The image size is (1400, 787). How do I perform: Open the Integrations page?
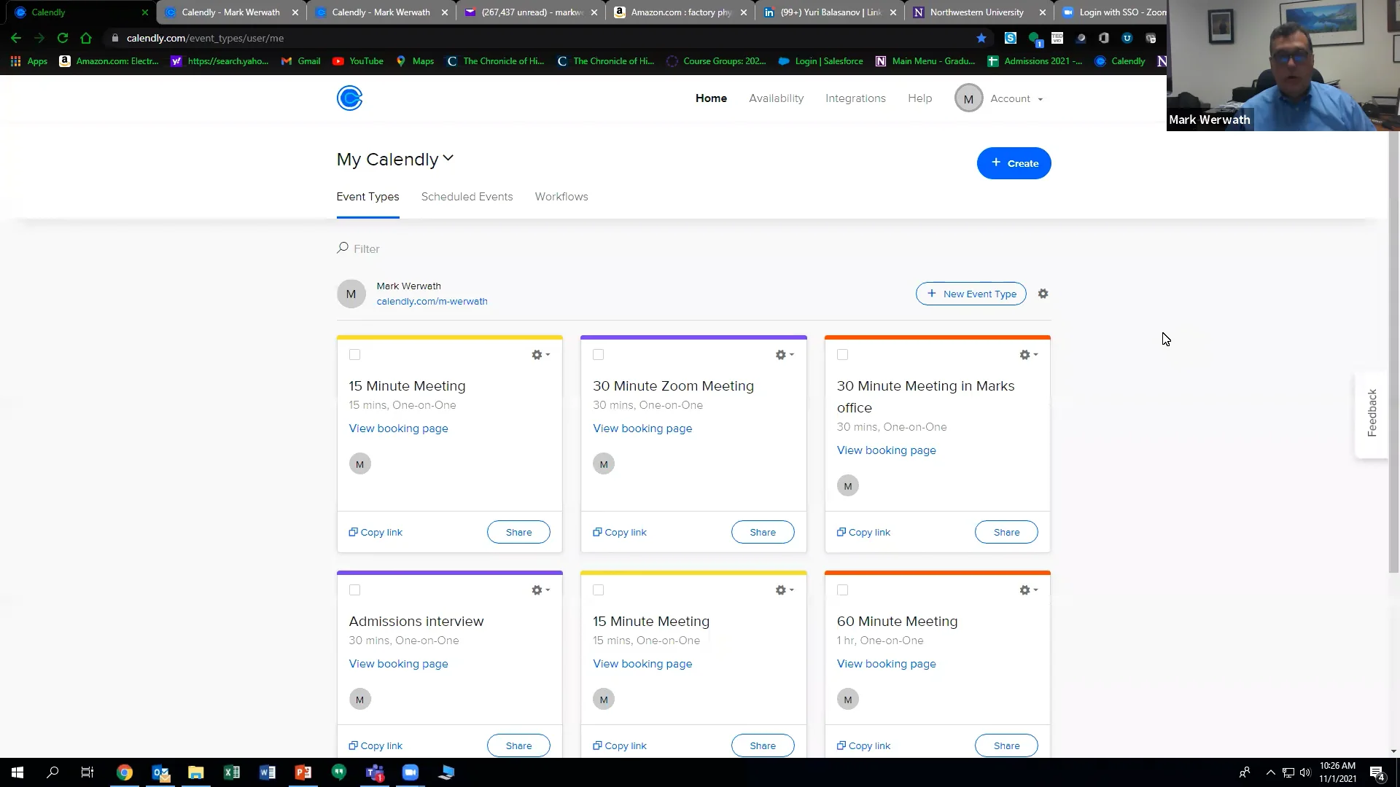[855, 98]
